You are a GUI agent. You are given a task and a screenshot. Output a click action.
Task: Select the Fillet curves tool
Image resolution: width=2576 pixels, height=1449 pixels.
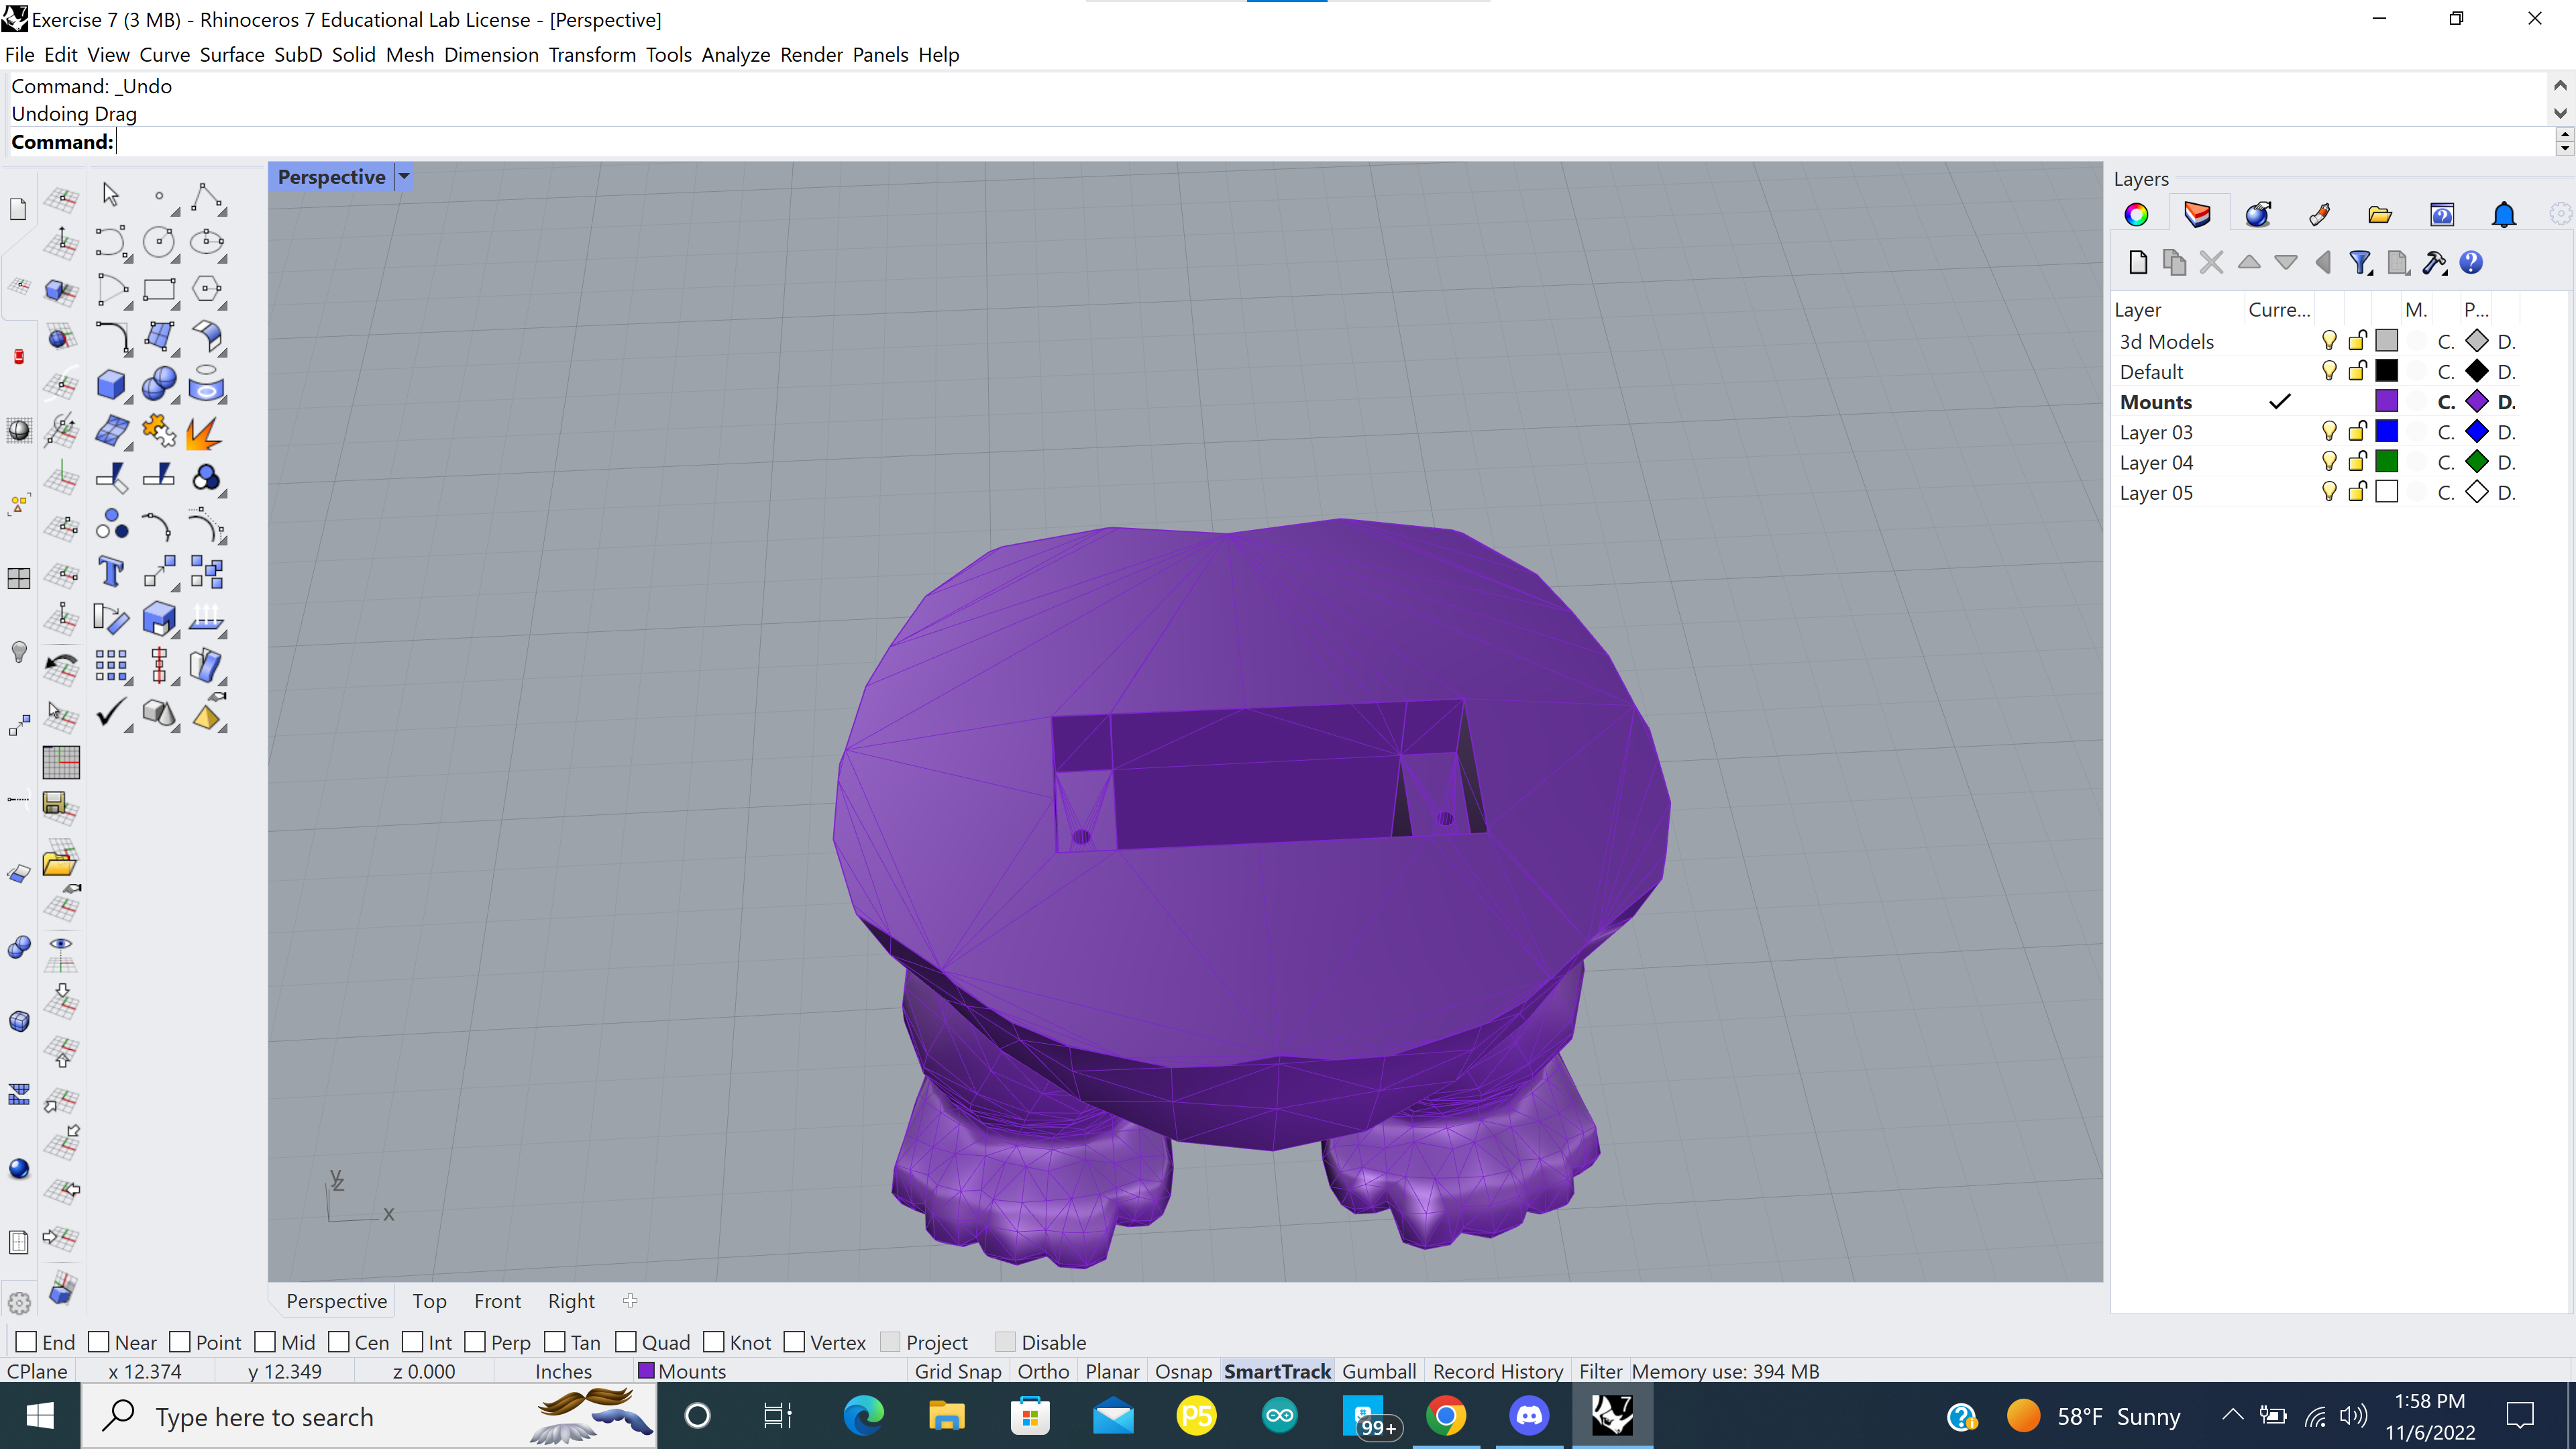coord(111,337)
